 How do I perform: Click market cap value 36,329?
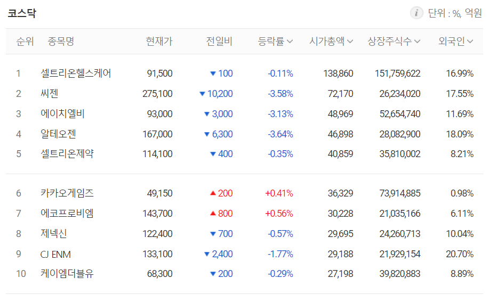click(x=341, y=193)
